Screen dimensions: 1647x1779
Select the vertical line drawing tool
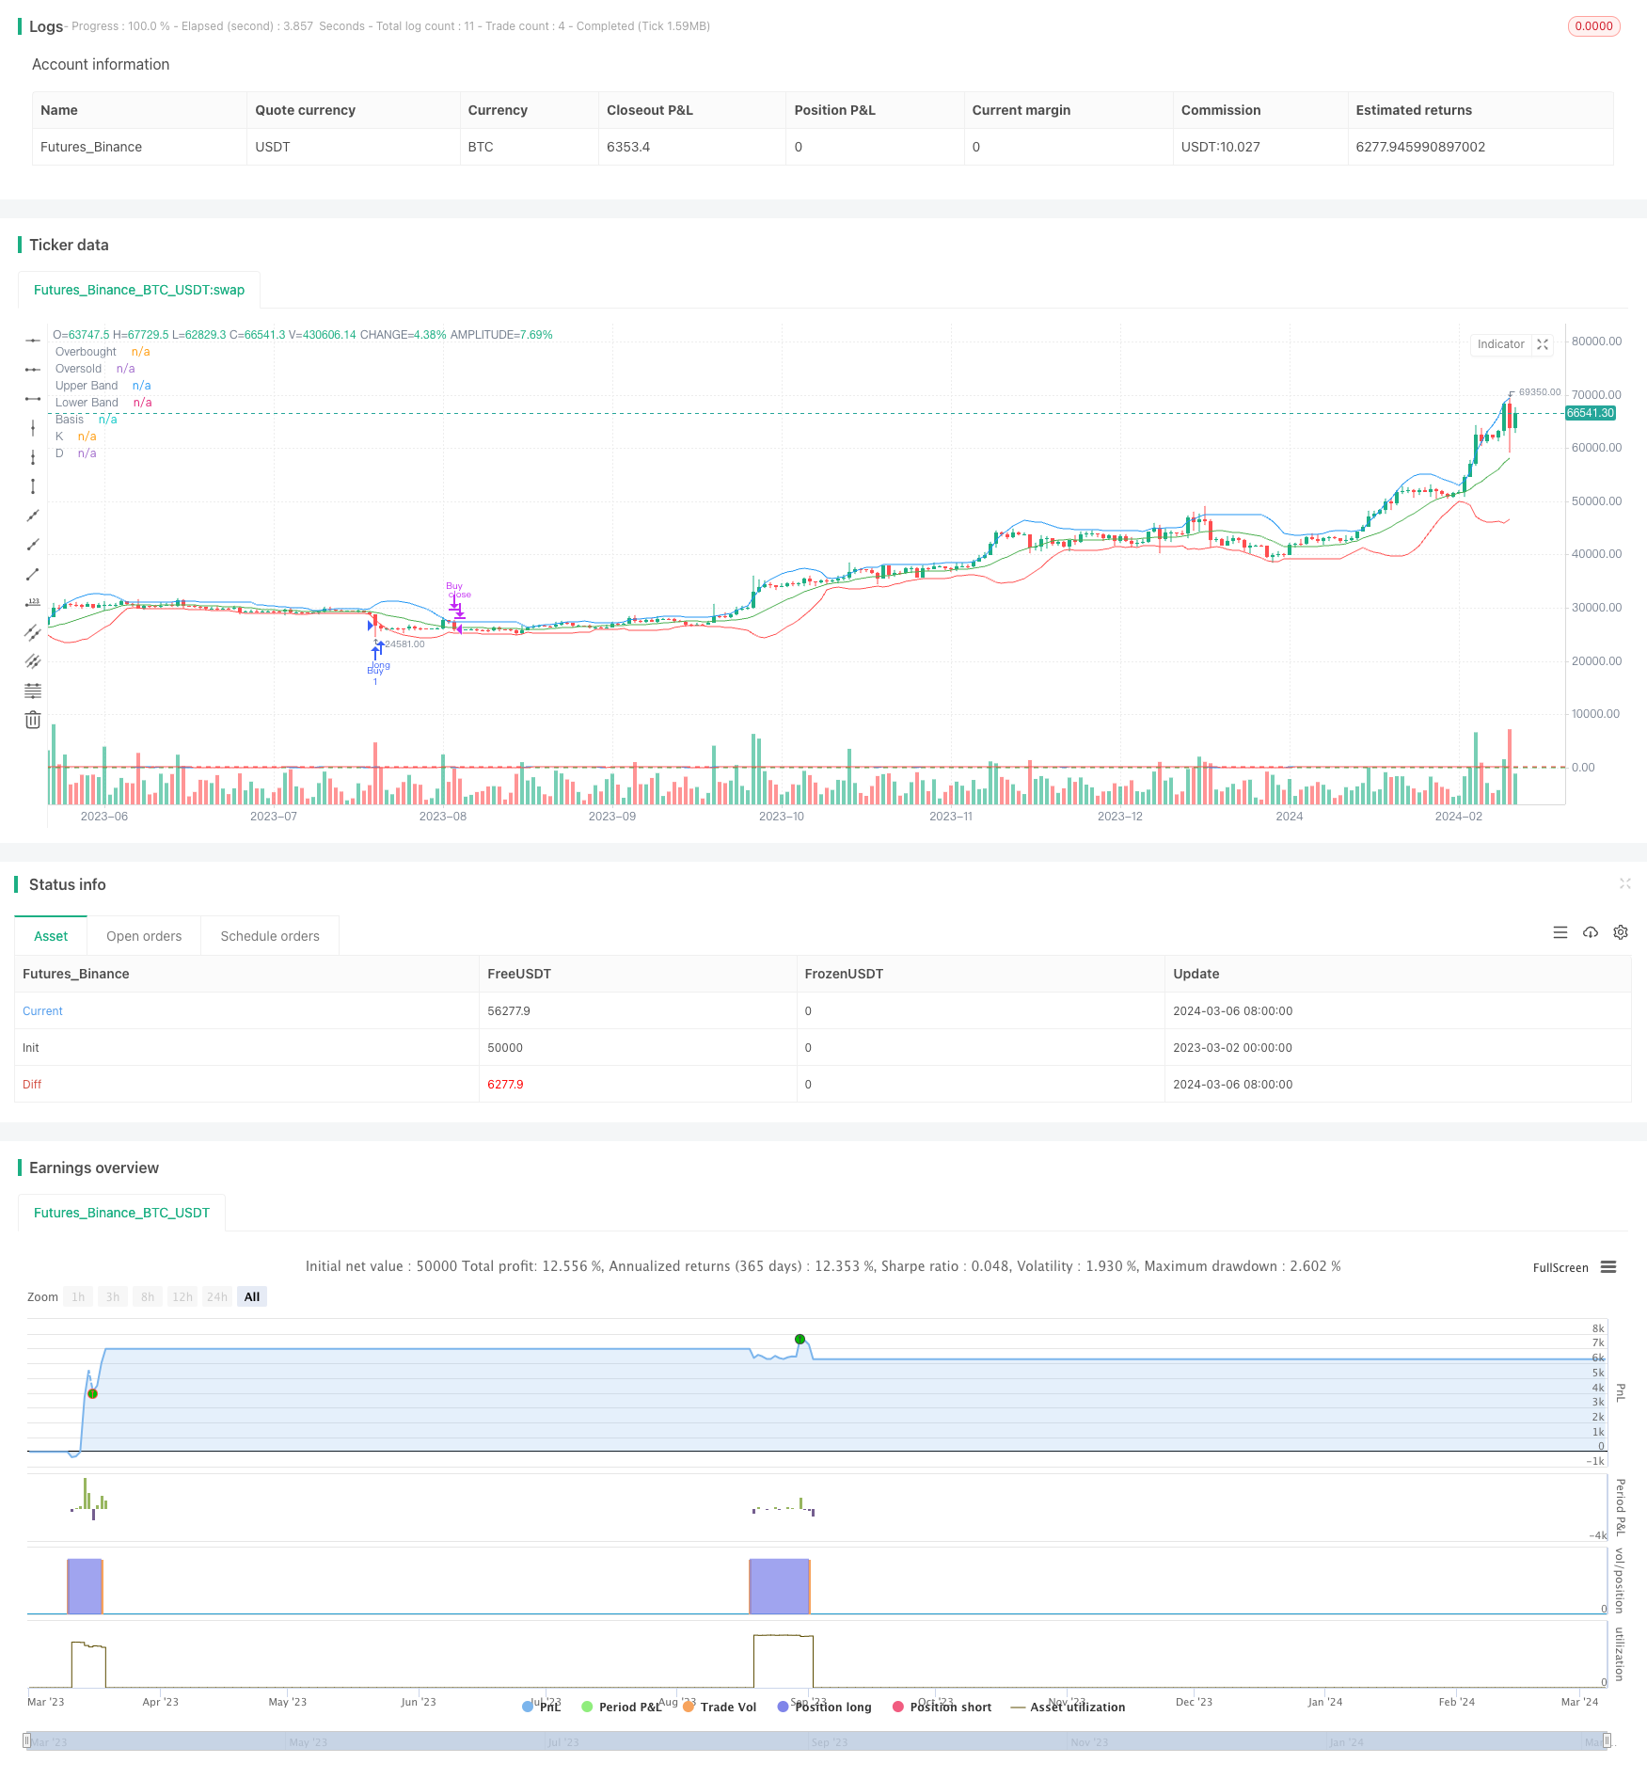click(x=33, y=428)
